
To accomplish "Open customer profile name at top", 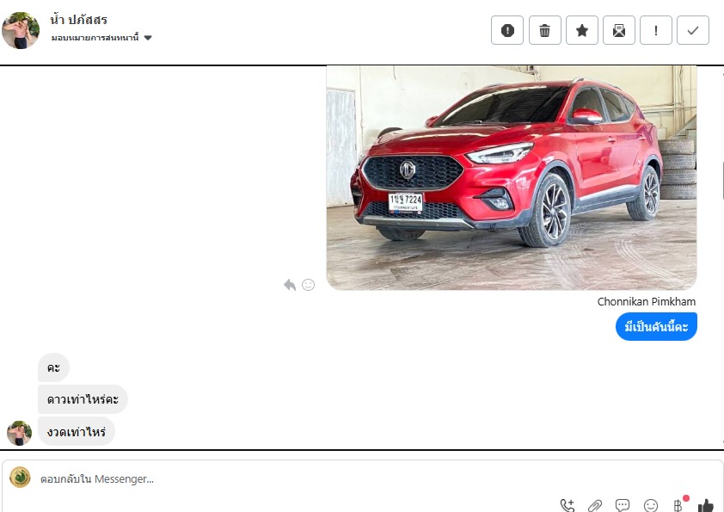I will click(79, 20).
